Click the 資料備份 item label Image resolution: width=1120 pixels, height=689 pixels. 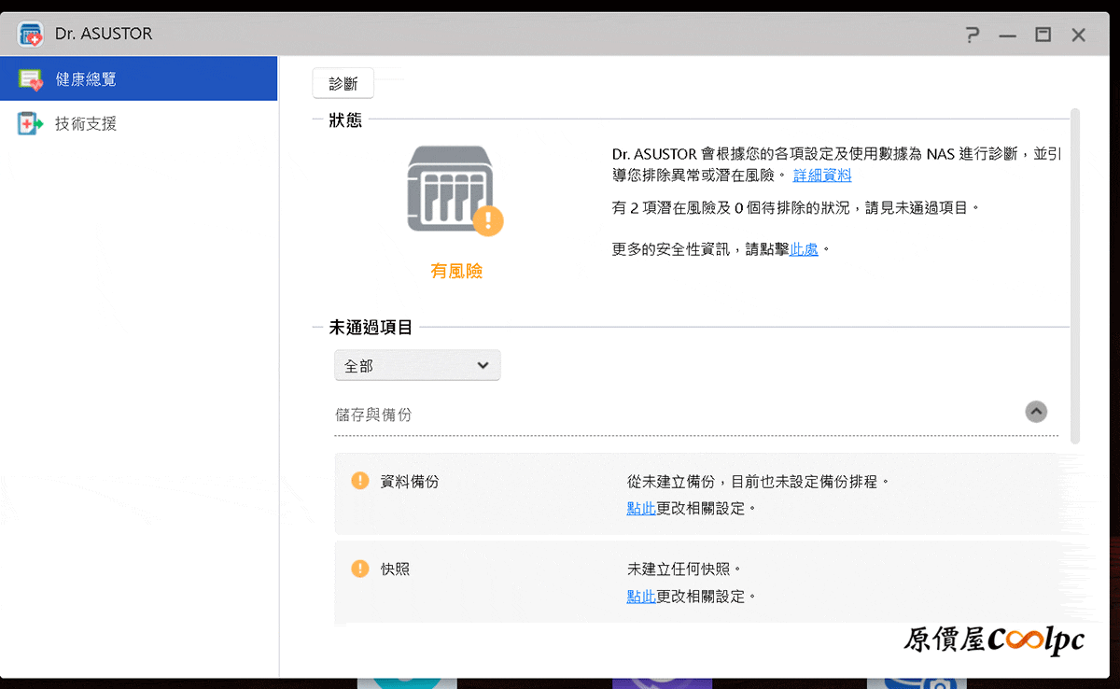[x=410, y=482]
